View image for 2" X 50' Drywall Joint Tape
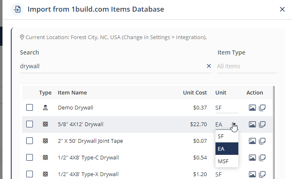The width and height of the screenshot is (292, 179). coord(252,141)
